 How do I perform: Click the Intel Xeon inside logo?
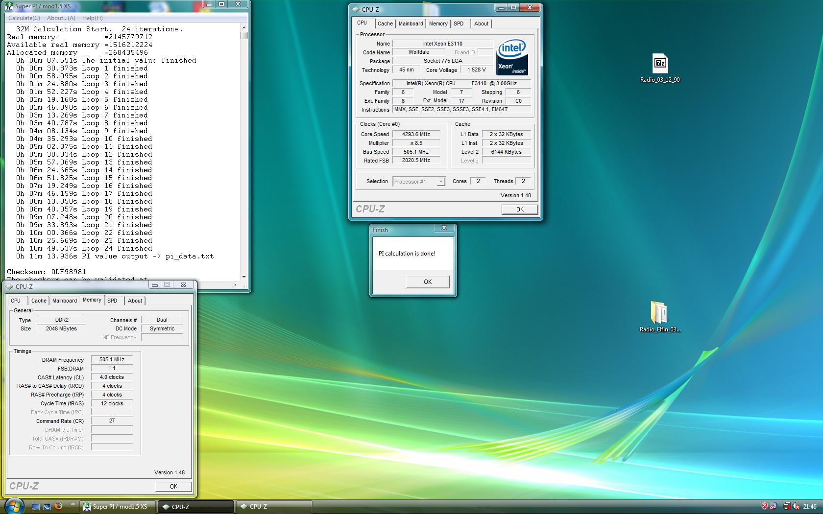(512, 57)
